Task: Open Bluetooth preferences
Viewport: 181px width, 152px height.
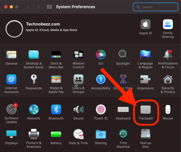Action: tap(56, 109)
